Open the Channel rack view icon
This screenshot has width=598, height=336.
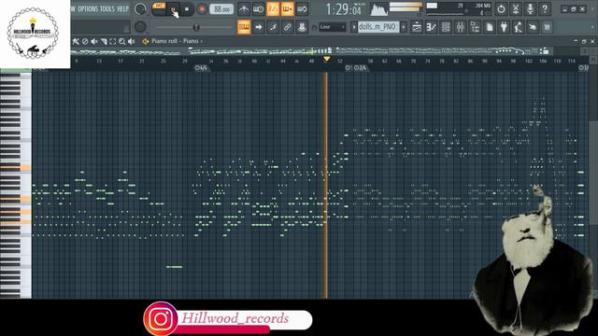click(446, 27)
